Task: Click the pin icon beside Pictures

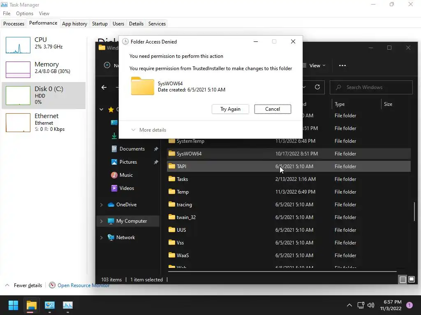Action: click(x=156, y=162)
